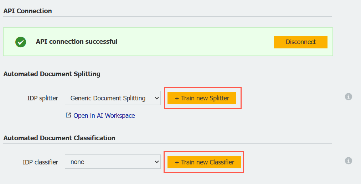Follow the Open in AI Workspace link
The width and height of the screenshot is (361, 184).
click(104, 116)
